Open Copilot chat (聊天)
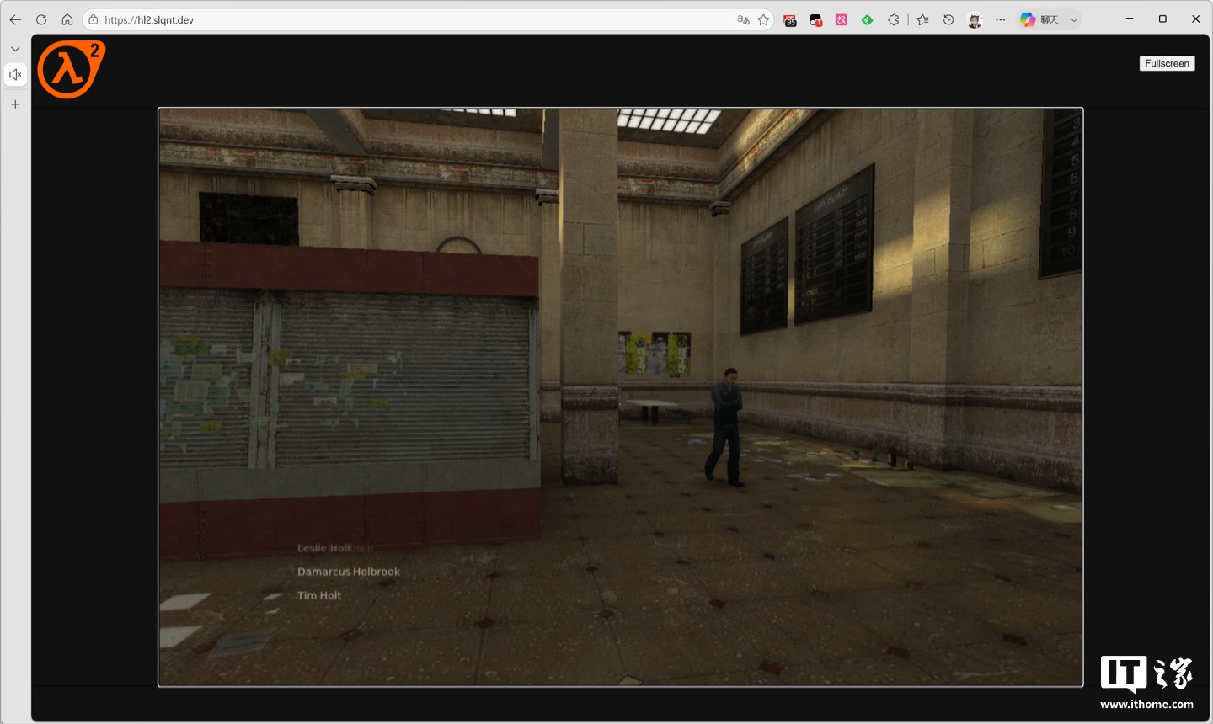Screen dimensions: 1213x724 1039,19
